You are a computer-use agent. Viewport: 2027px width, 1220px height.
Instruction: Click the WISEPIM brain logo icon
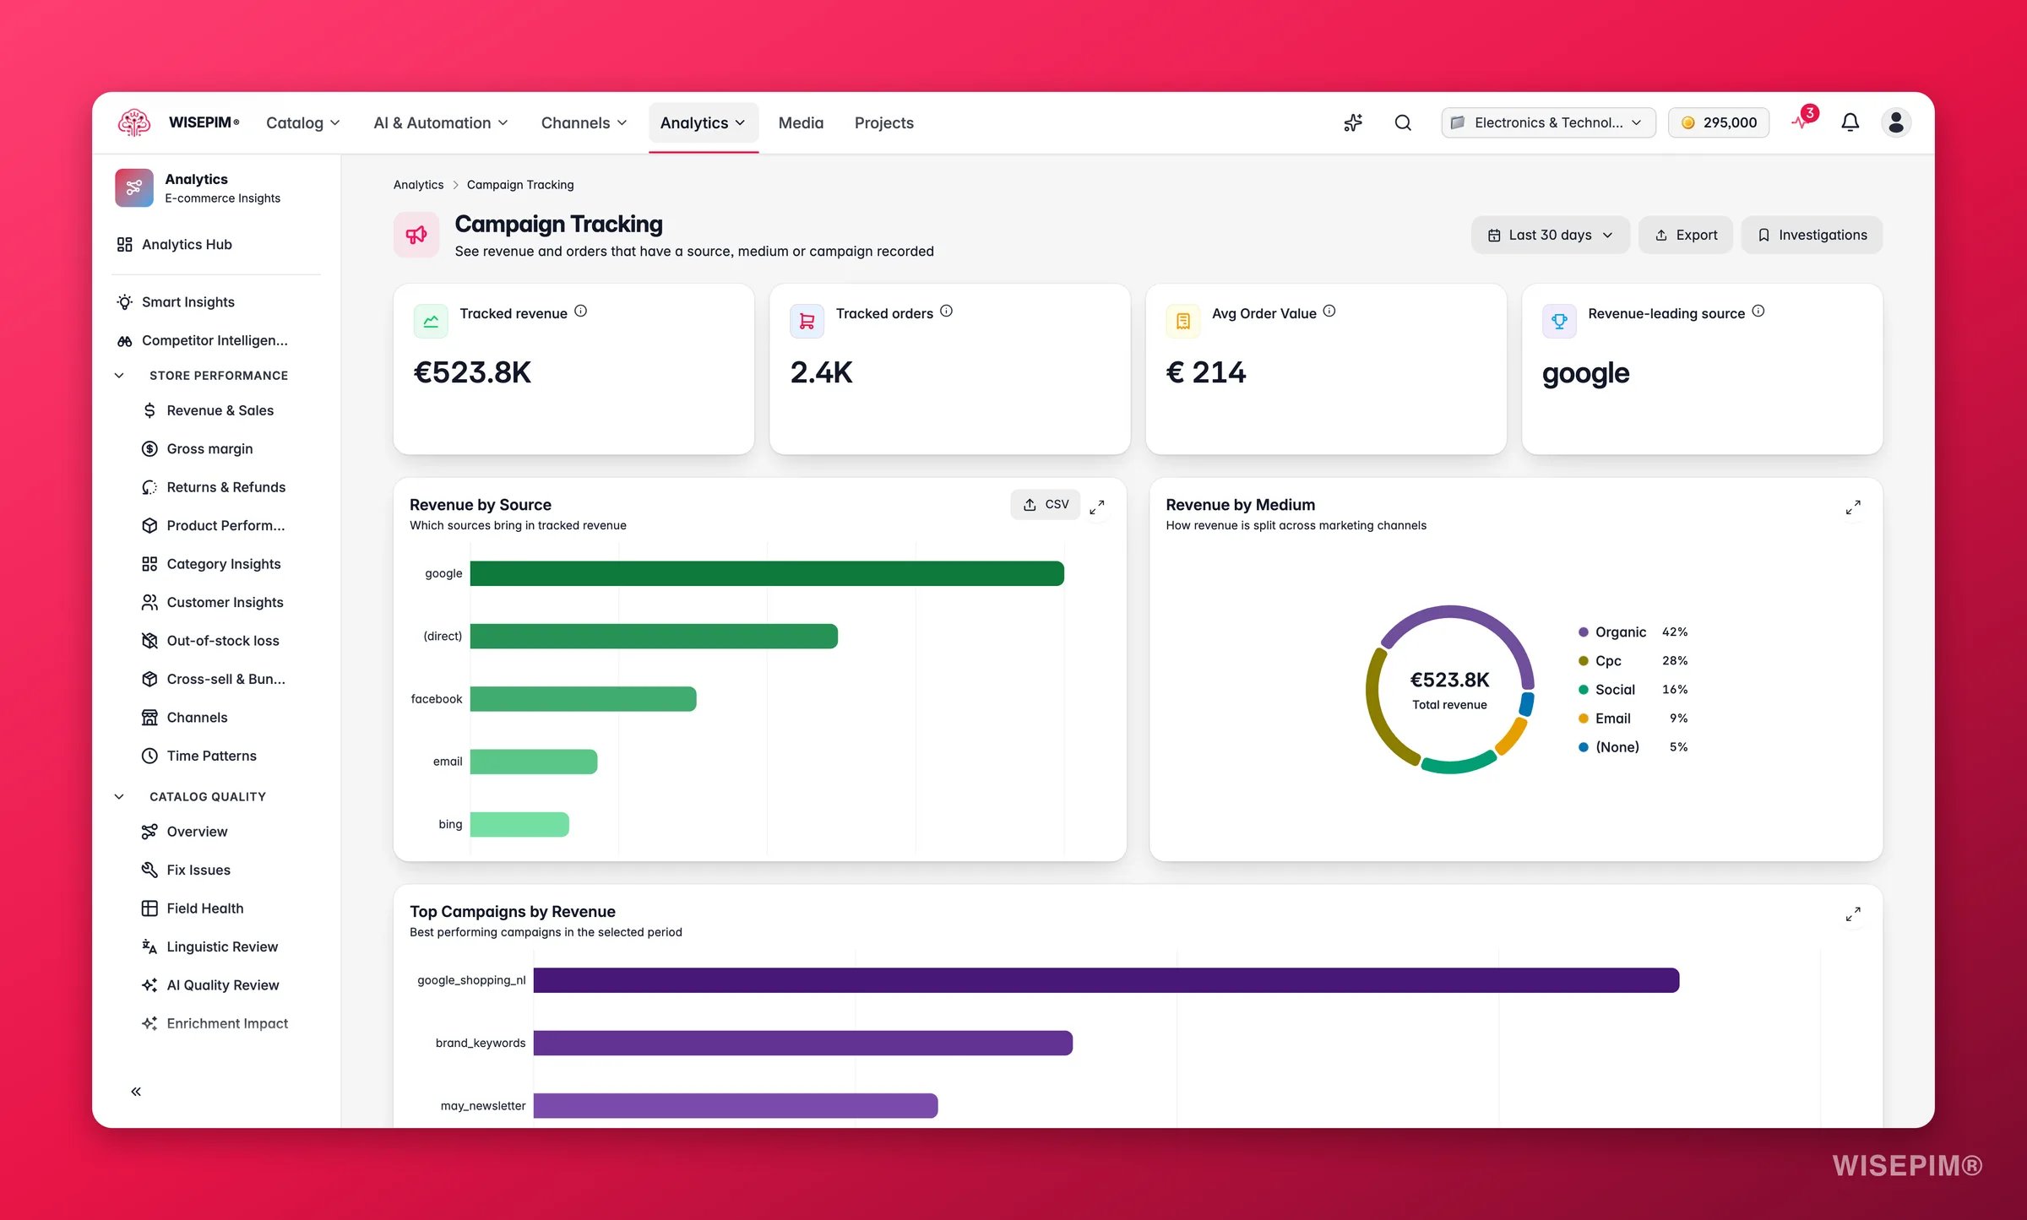pos(134,122)
